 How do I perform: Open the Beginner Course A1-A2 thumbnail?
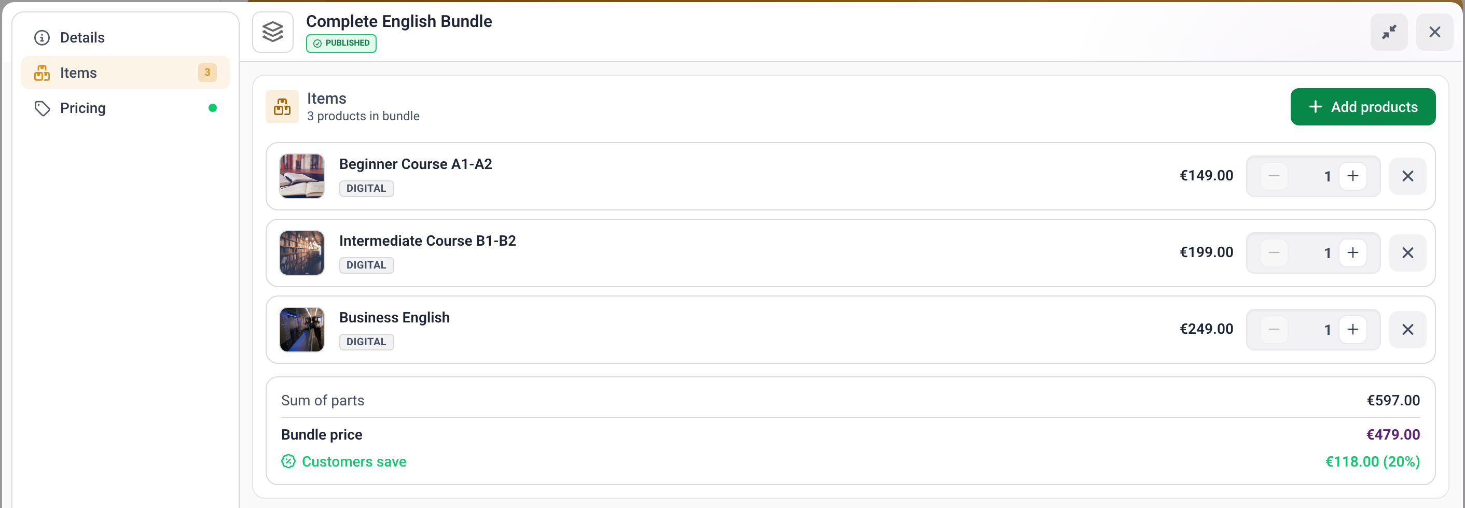click(x=302, y=176)
